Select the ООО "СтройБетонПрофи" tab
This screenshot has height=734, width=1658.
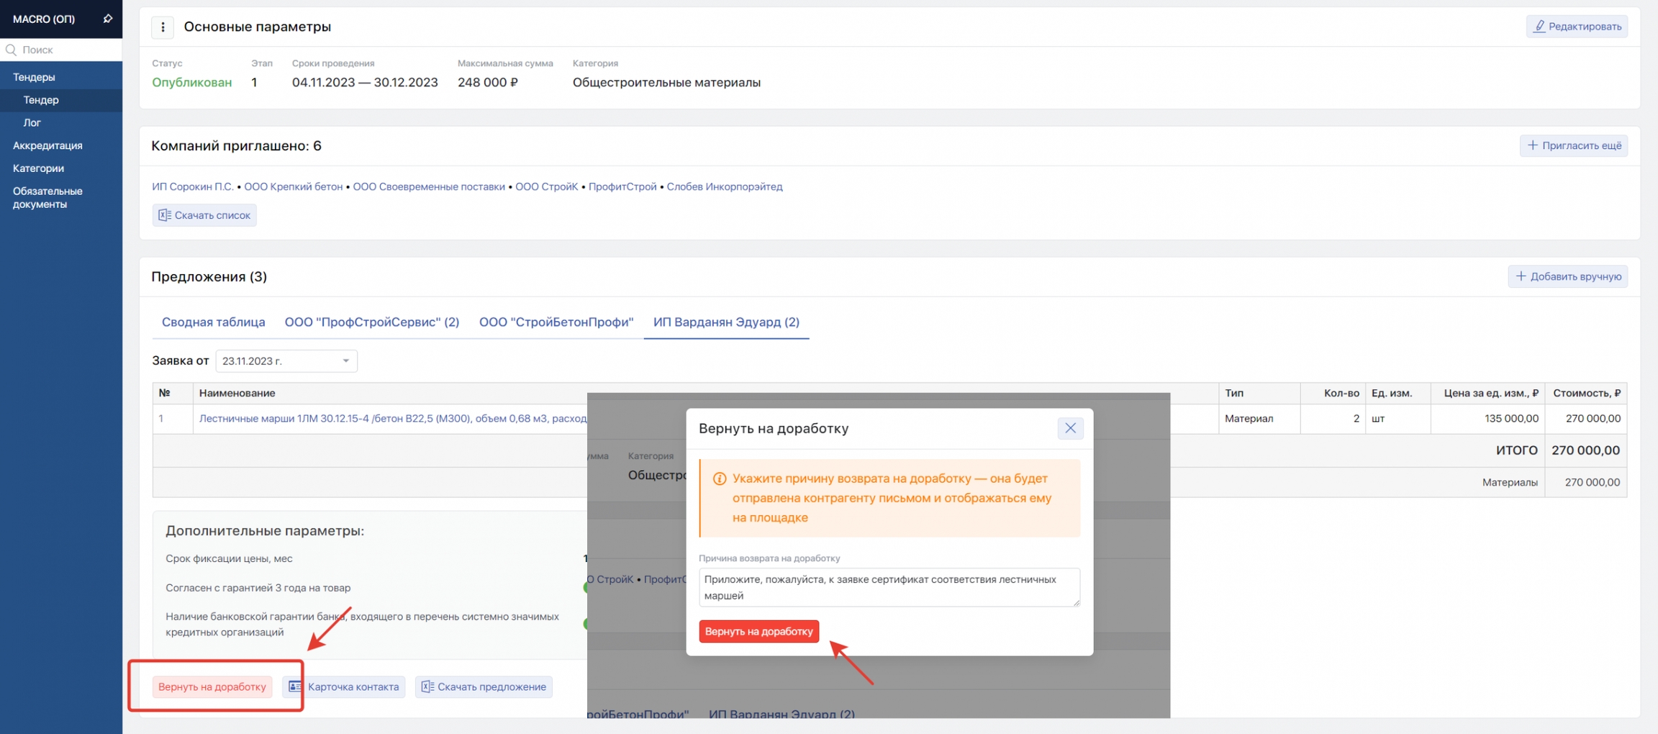(556, 322)
